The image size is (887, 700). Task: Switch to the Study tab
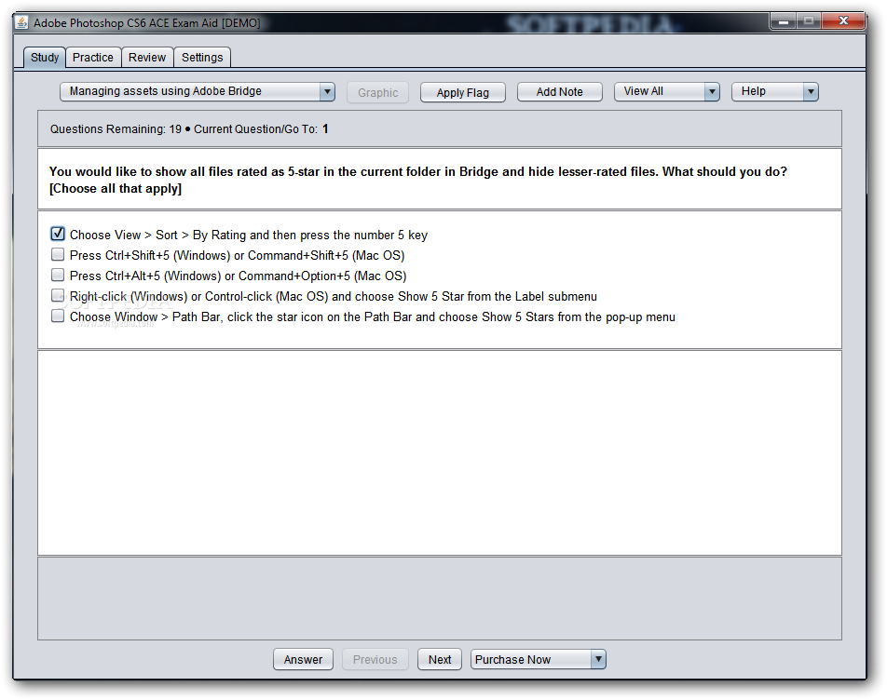[45, 58]
